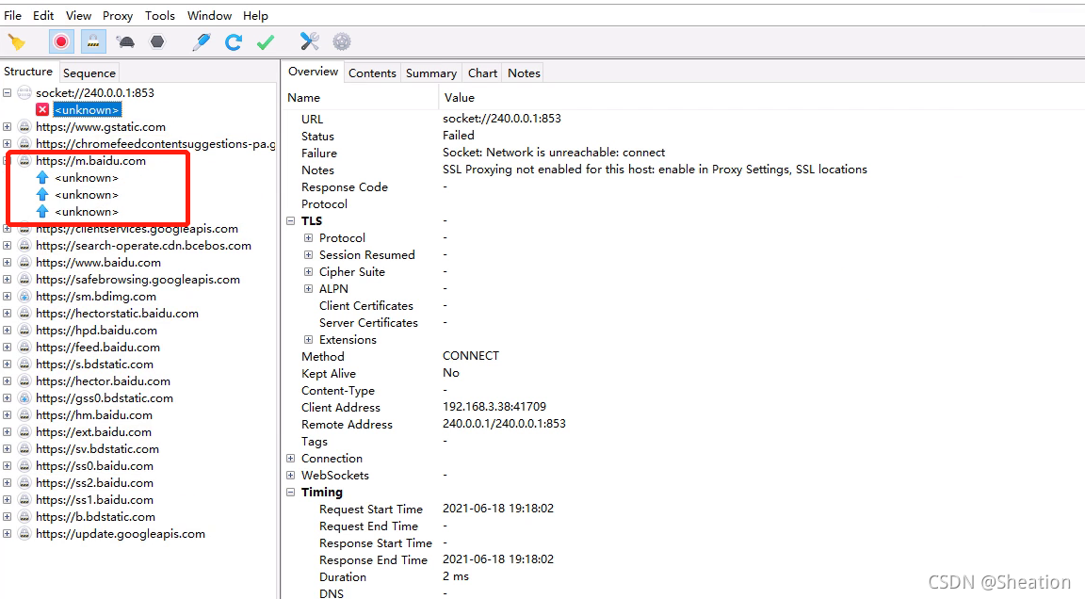Screen dimensions: 1085x599
Task: Toggle the turtle Throttling icon
Action: click(126, 42)
